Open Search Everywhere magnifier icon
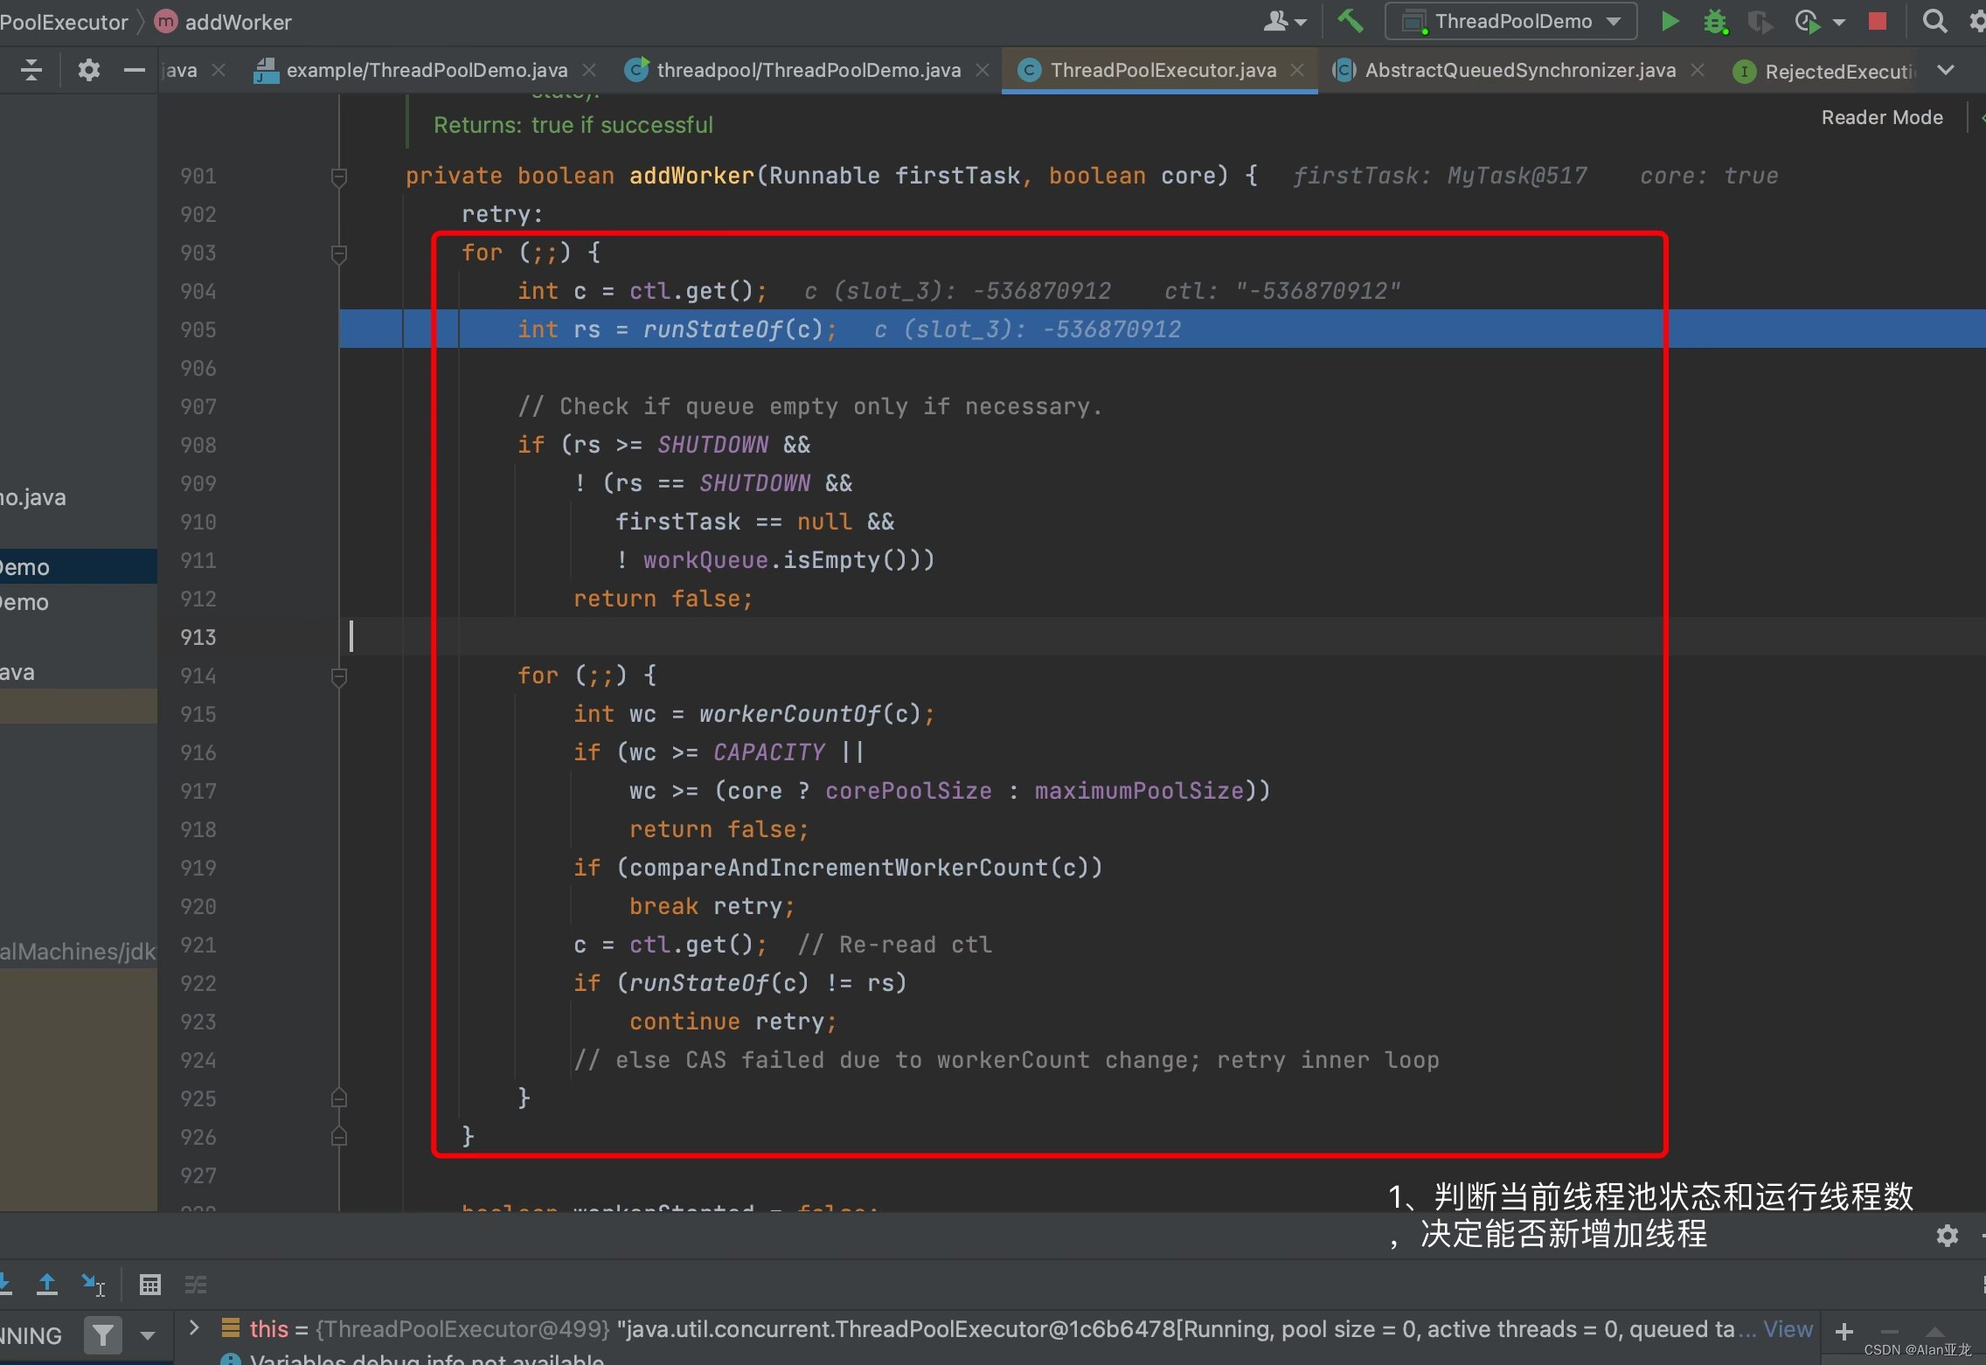Image resolution: width=1986 pixels, height=1365 pixels. [1934, 21]
